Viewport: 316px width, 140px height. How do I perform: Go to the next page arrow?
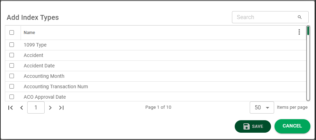(x=50, y=108)
